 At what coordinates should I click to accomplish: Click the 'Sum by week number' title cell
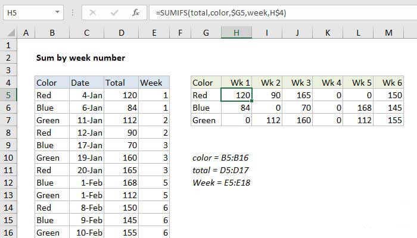click(x=80, y=58)
